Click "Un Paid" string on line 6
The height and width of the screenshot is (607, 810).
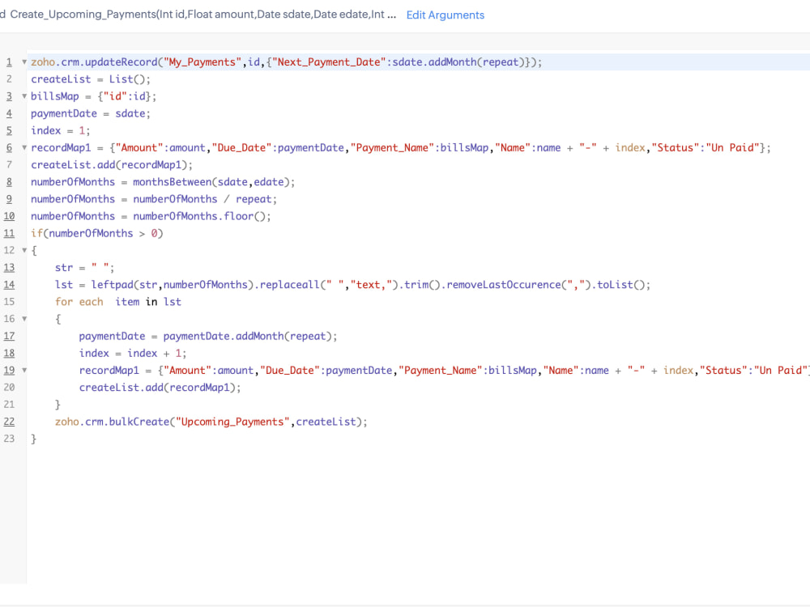(x=733, y=147)
